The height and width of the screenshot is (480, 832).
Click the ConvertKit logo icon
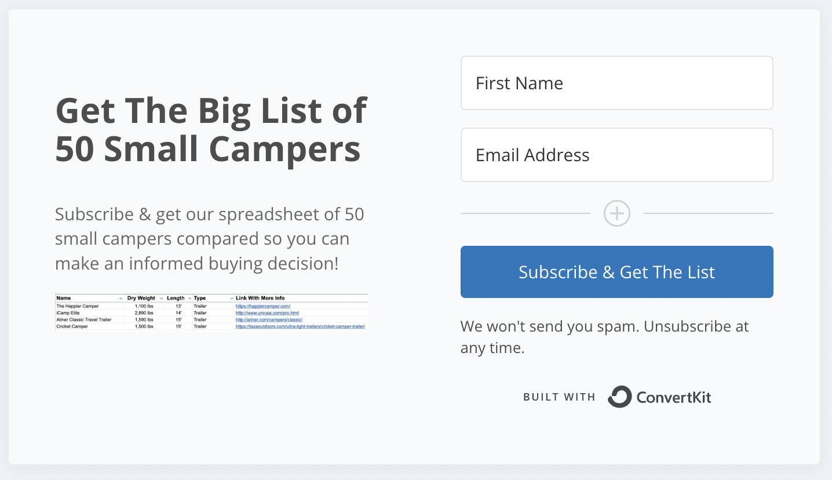[x=619, y=397]
